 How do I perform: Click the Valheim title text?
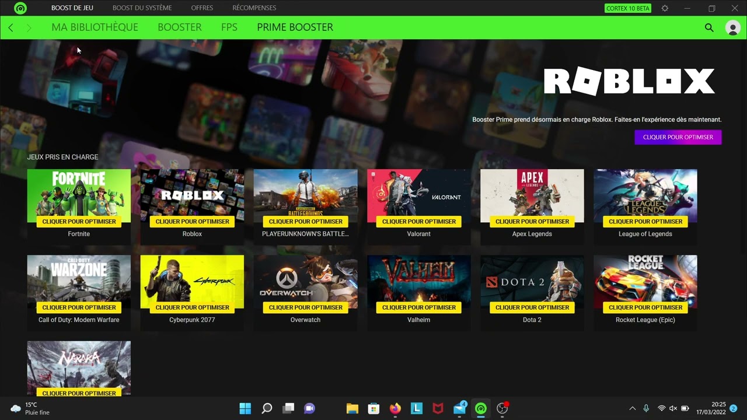[419, 320]
